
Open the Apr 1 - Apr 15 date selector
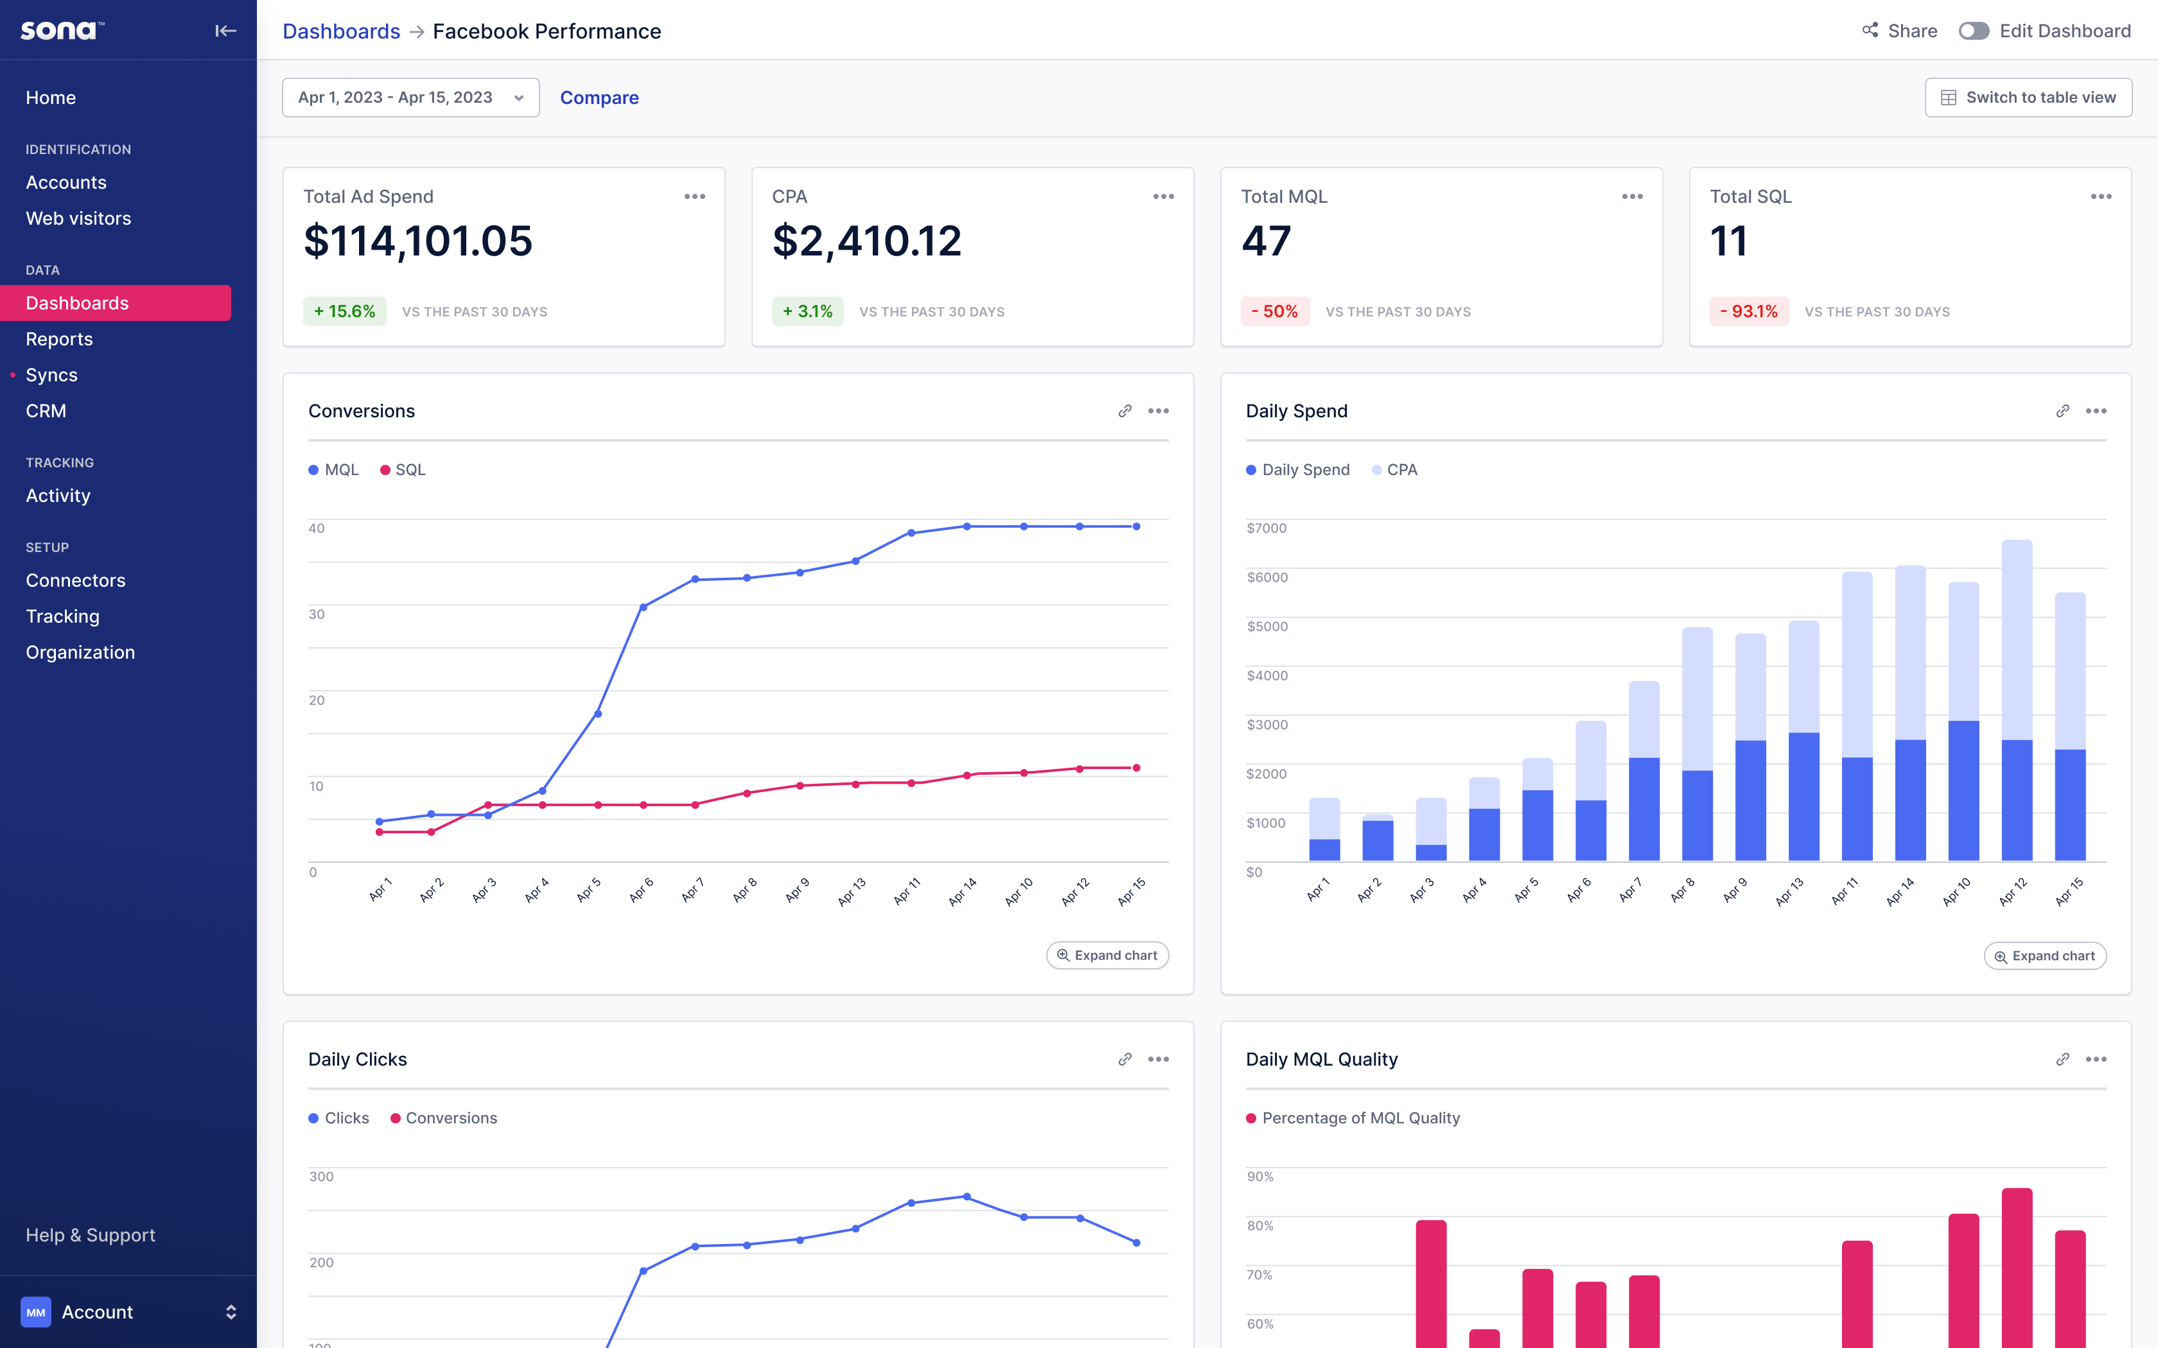click(x=410, y=97)
